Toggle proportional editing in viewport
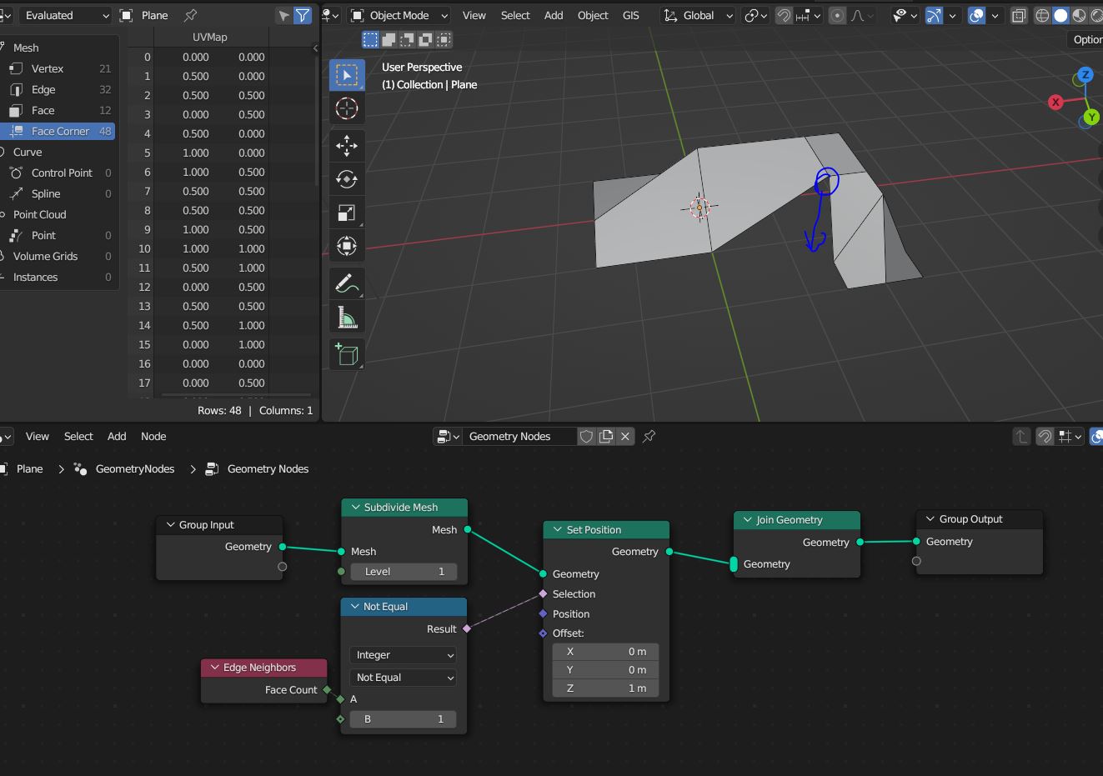The height and width of the screenshot is (776, 1103). (837, 15)
